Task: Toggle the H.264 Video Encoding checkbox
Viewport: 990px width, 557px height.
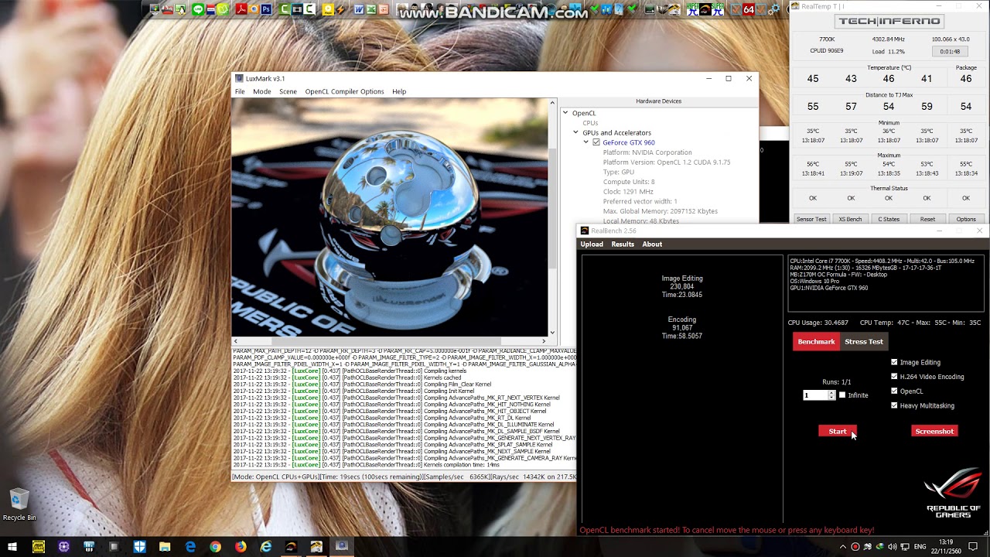Action: pos(894,377)
